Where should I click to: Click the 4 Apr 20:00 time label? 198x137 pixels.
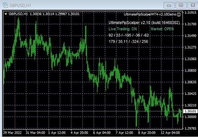coord(79,133)
